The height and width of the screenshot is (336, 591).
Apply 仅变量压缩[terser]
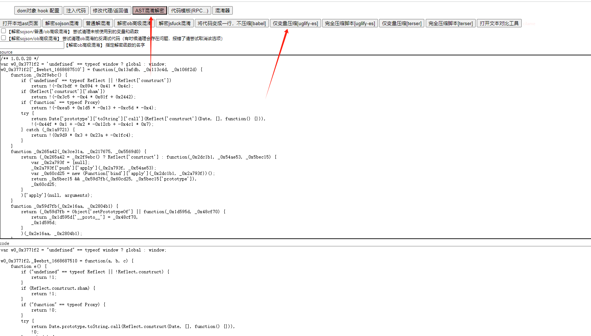(402, 23)
